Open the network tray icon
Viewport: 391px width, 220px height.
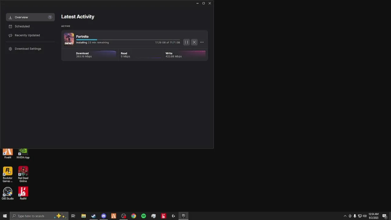click(360, 216)
